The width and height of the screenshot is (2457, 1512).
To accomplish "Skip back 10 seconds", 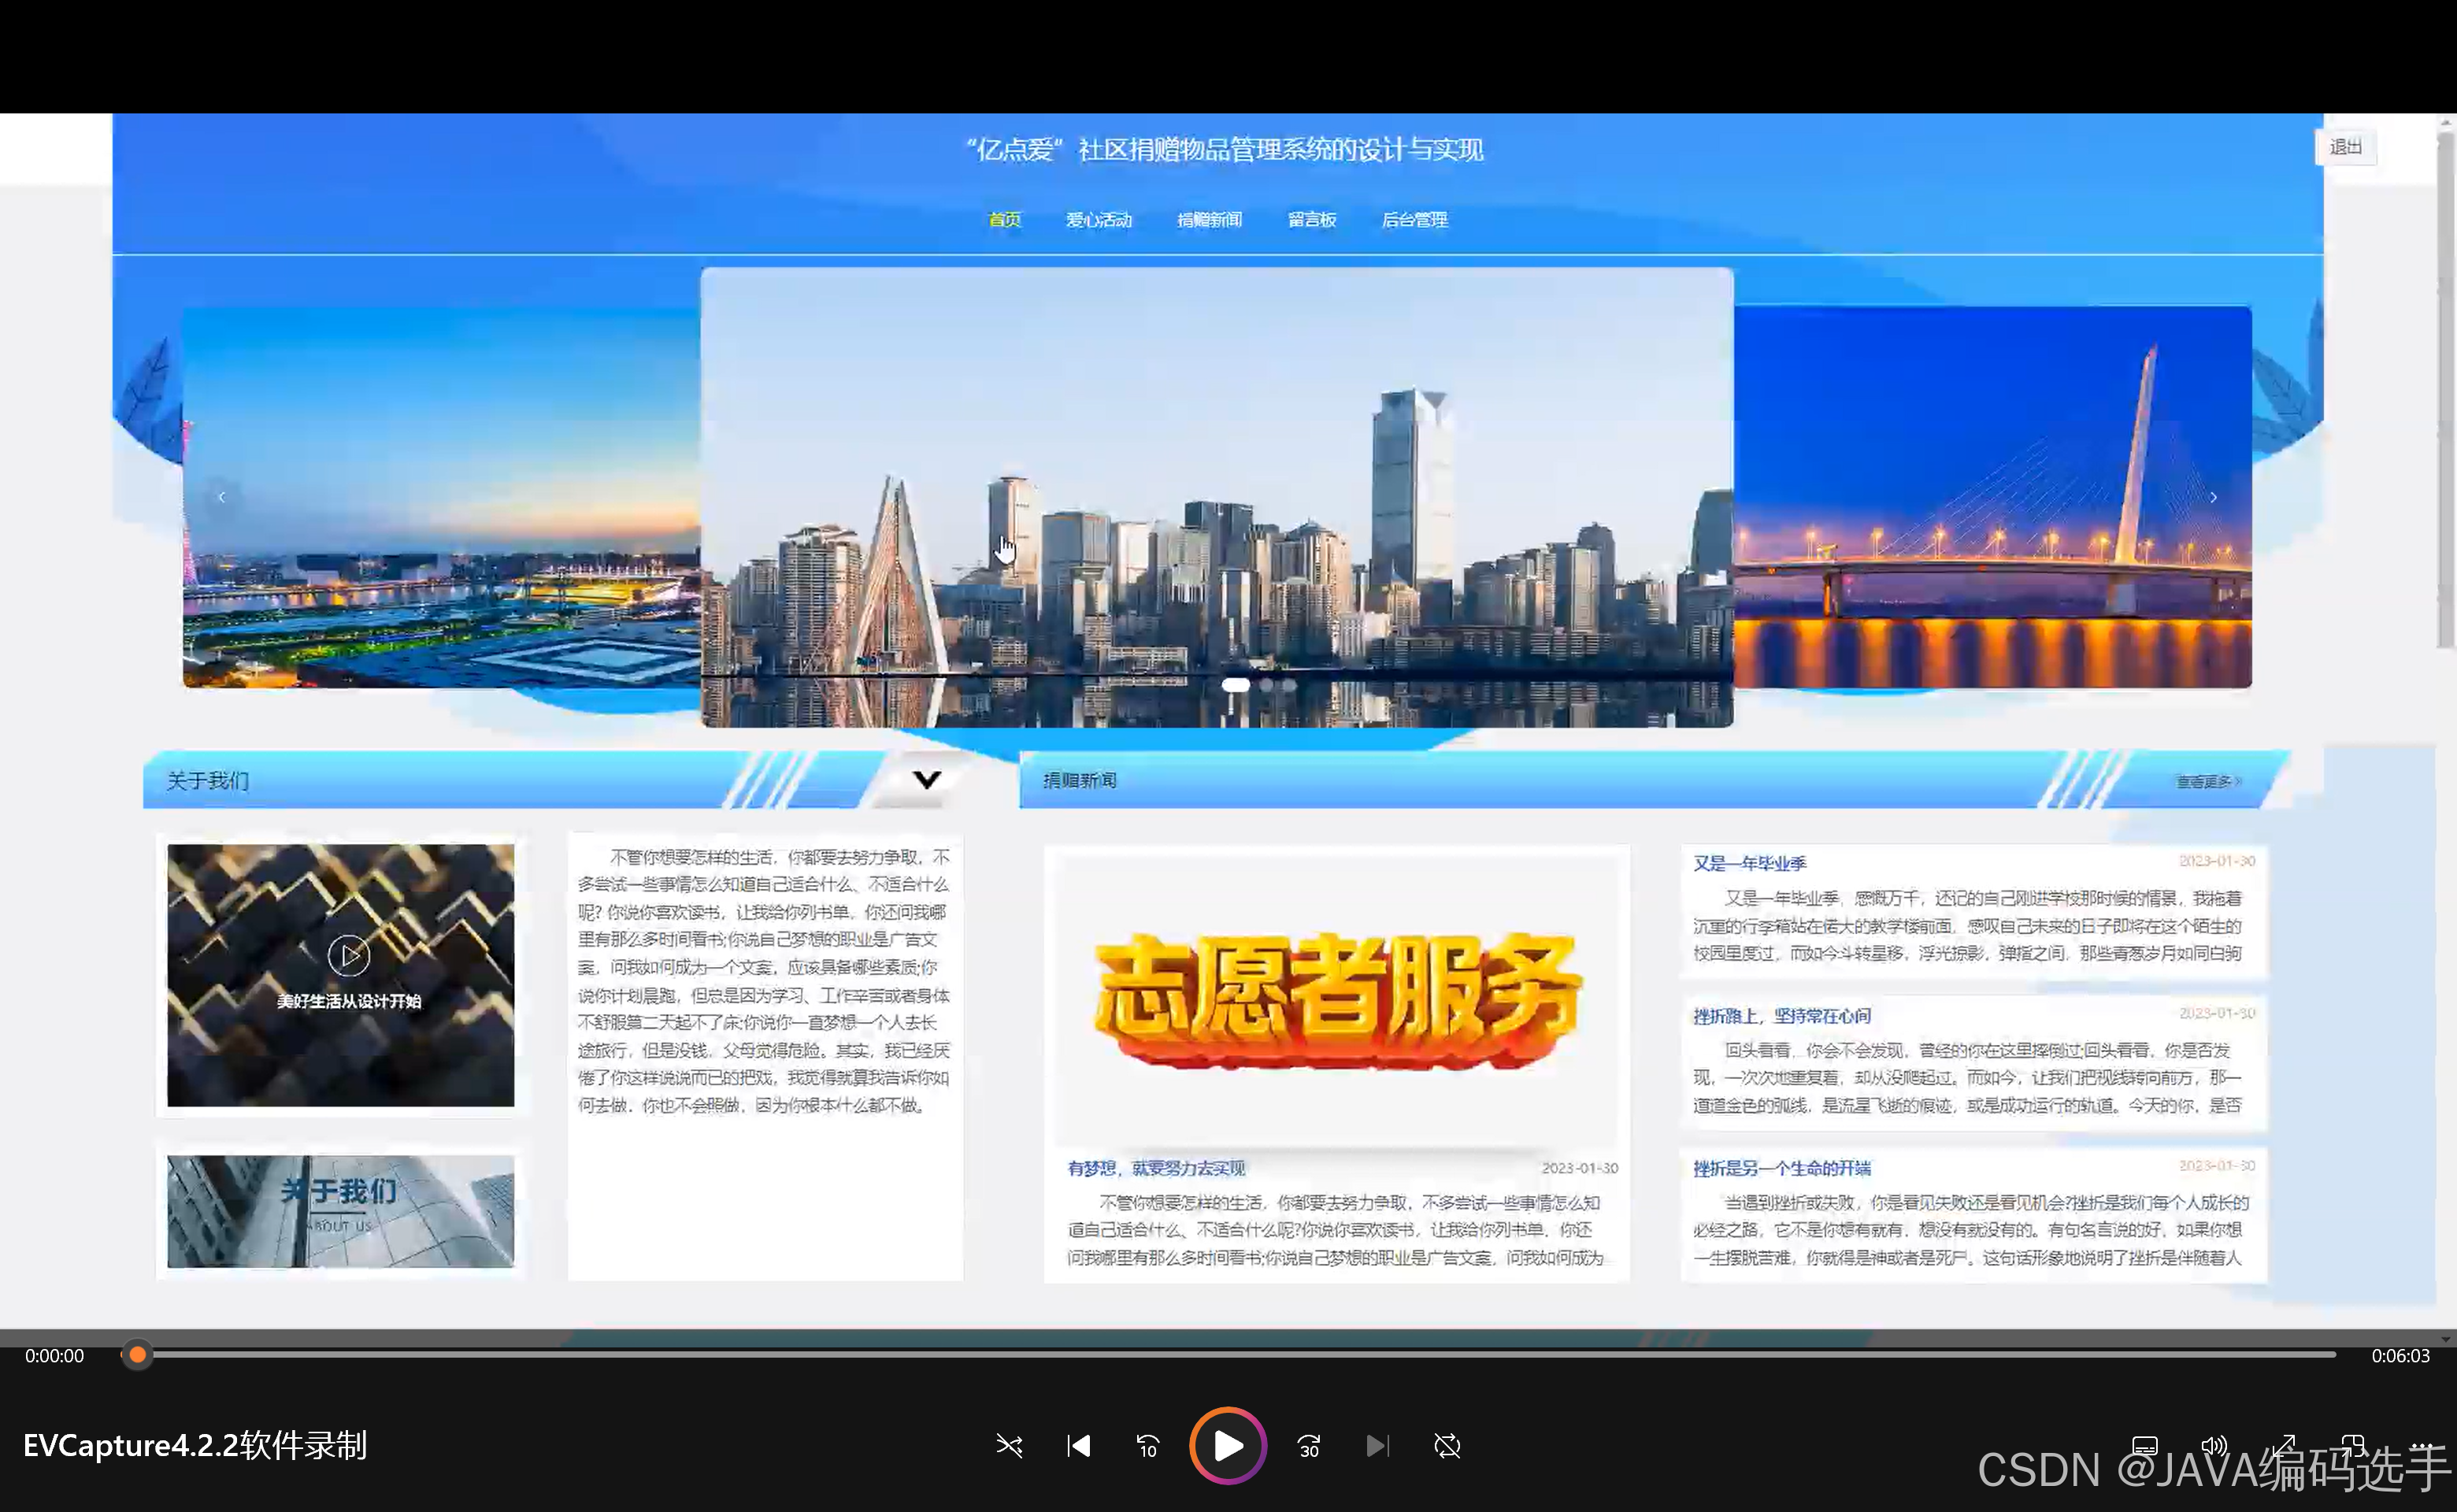I will click(1147, 1446).
